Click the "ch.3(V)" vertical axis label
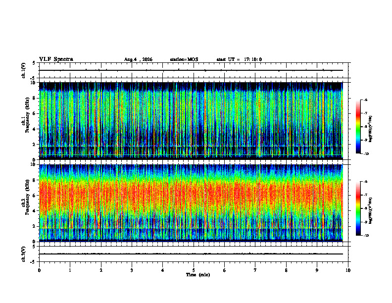Screen dimensions: 392x303 [x=24, y=254]
